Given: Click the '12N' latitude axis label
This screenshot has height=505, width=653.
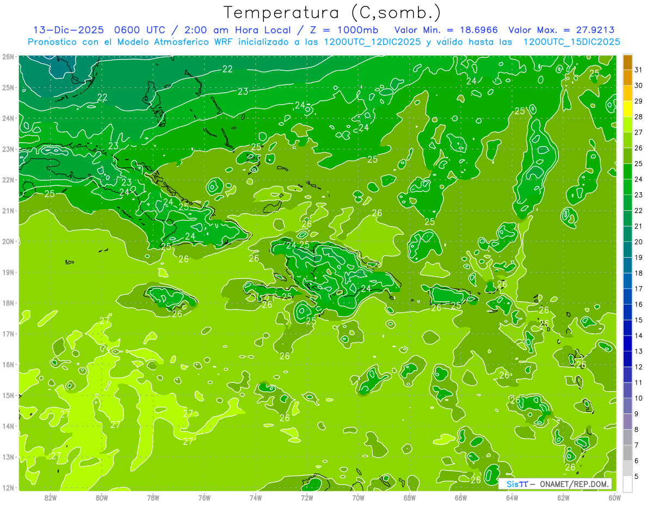Looking at the screenshot, I should [8, 488].
